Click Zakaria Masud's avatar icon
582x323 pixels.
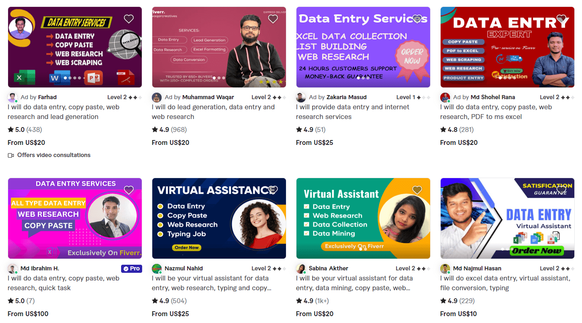coord(301,97)
